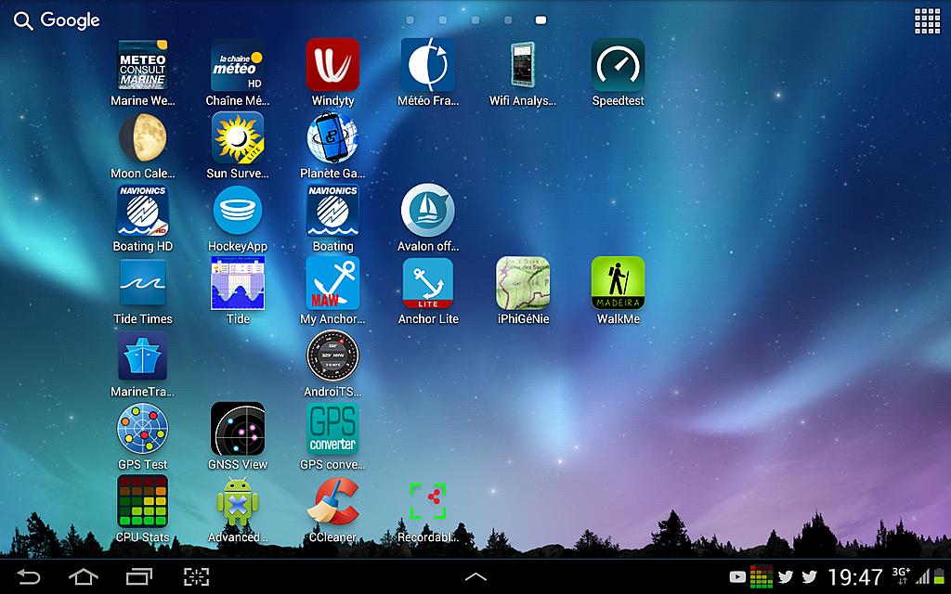This screenshot has height=594, width=951.
Task: Open the tide graph app labeled Tide
Action: pyautogui.click(x=238, y=284)
